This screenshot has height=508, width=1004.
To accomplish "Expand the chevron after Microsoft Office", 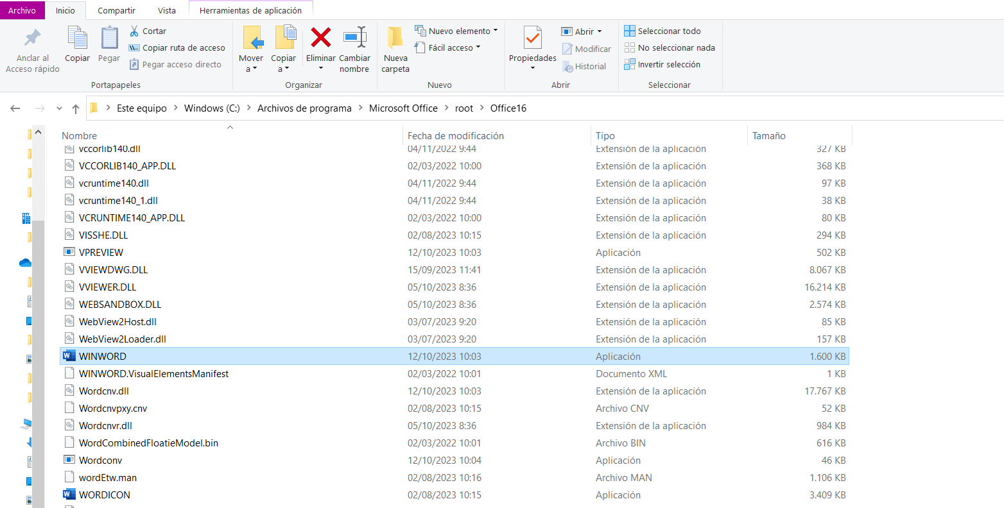I will (x=446, y=108).
